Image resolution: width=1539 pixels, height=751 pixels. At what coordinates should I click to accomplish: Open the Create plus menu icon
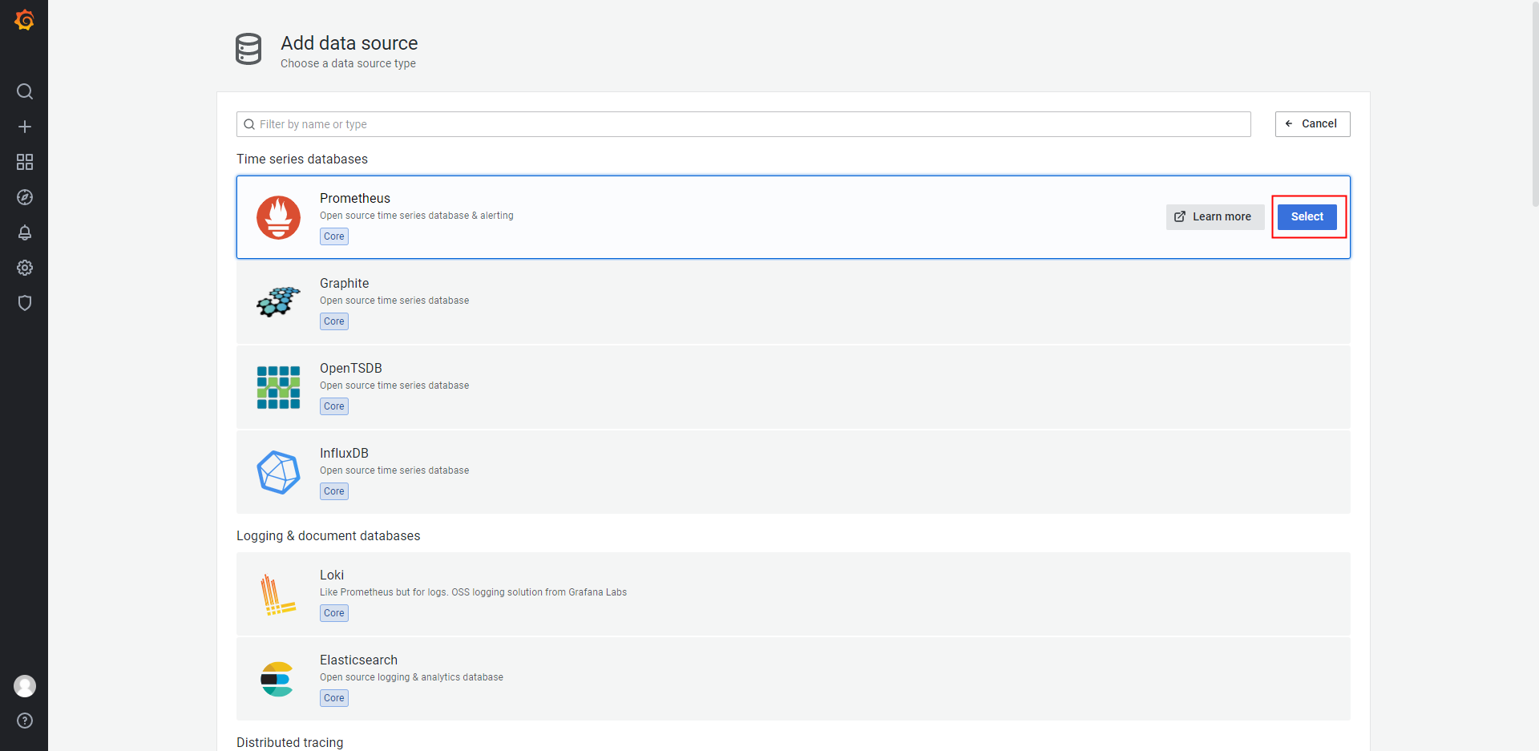[x=25, y=127]
